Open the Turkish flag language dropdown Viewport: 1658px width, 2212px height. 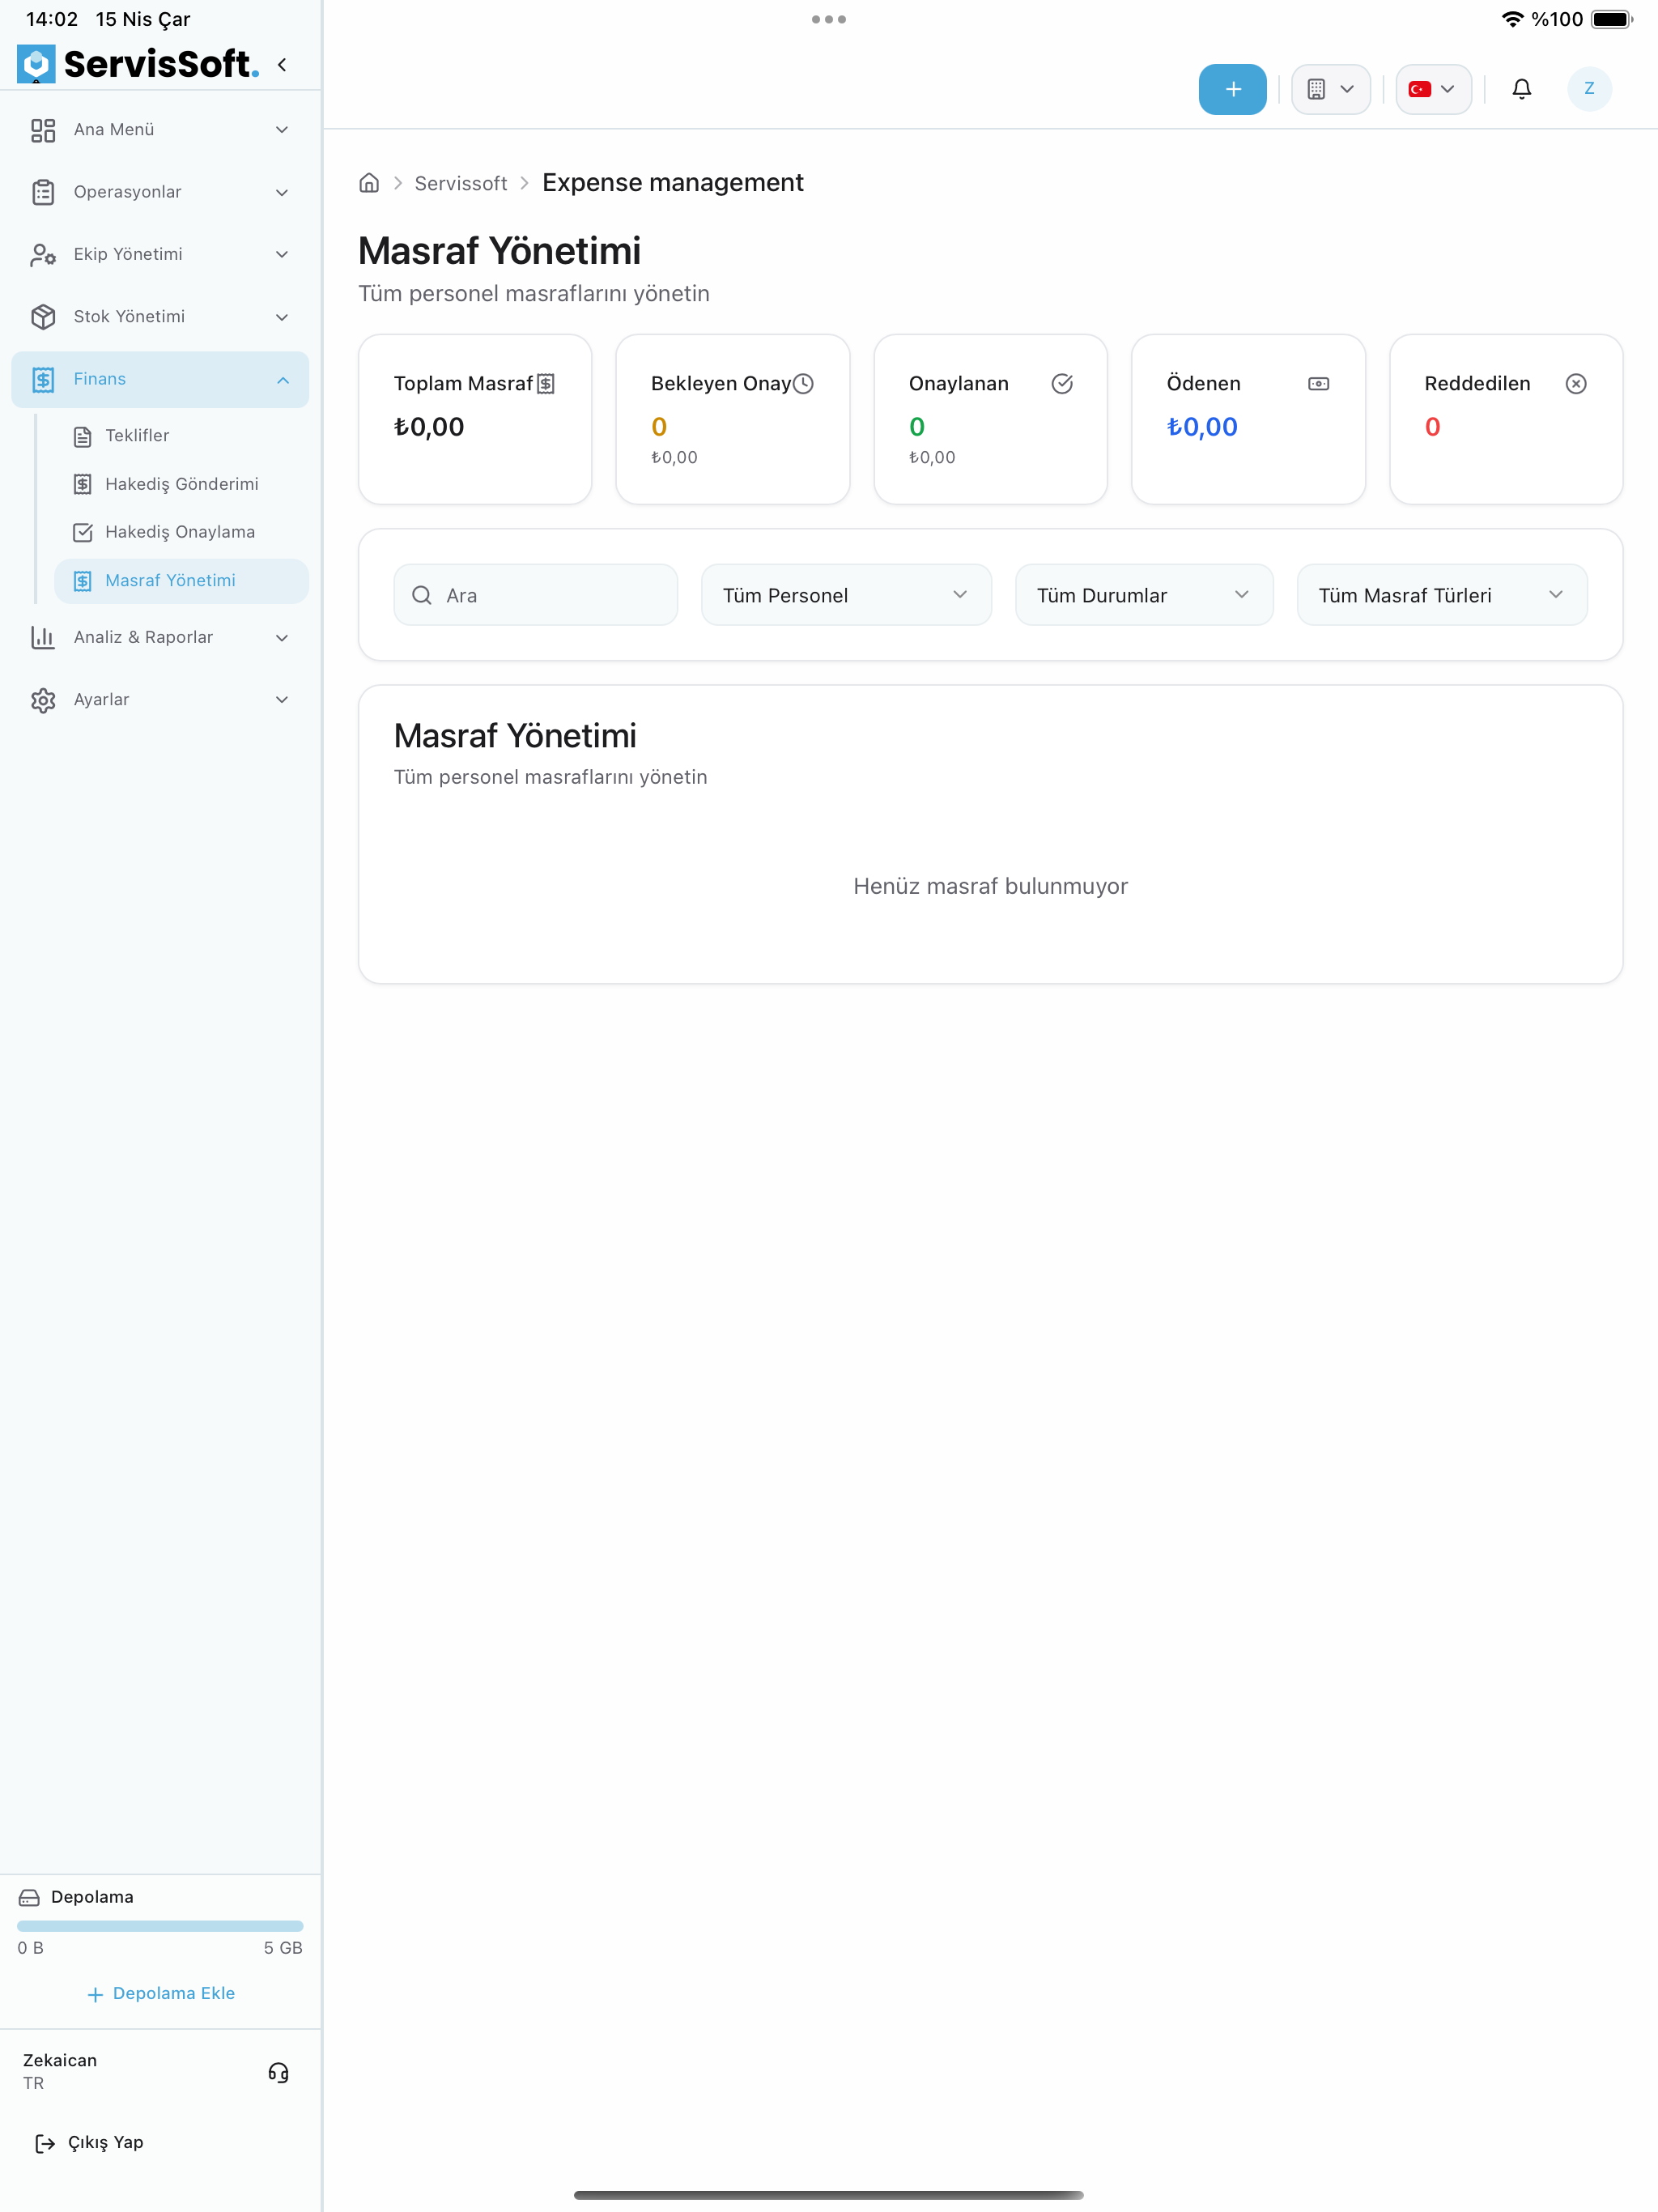click(1433, 89)
